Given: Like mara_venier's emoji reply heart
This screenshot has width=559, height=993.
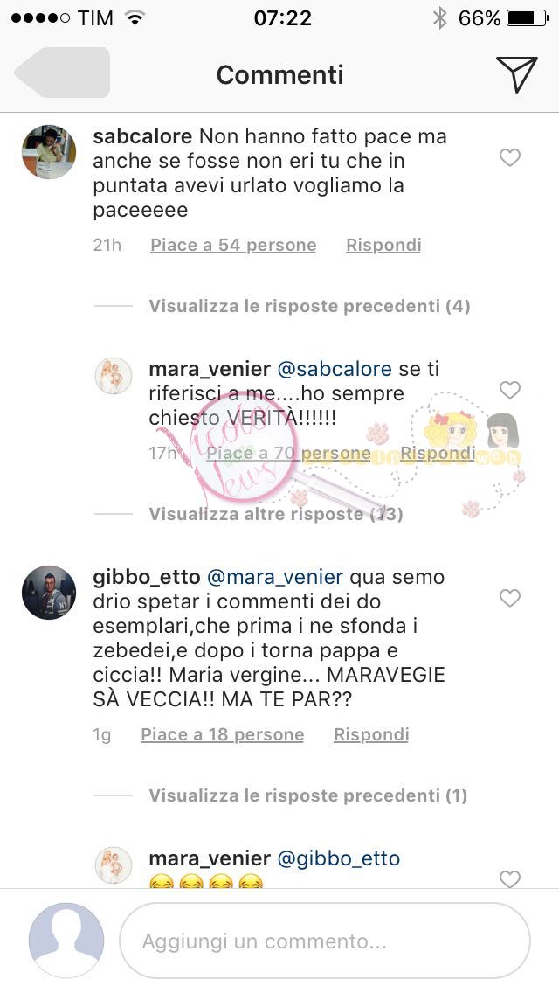Looking at the screenshot, I should pyautogui.click(x=509, y=878).
